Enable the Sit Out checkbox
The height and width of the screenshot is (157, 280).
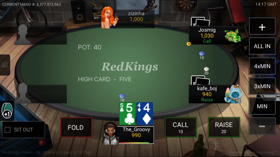click(8, 130)
